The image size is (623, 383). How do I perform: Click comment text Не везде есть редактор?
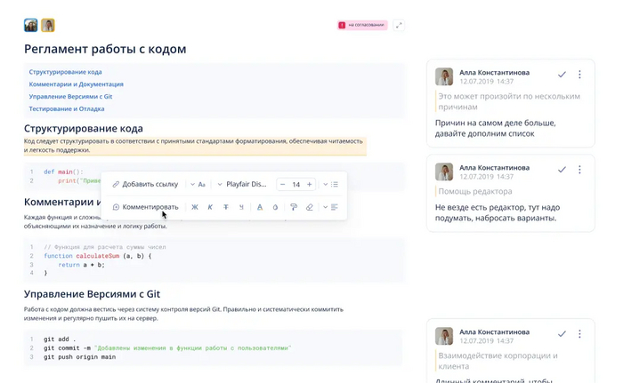click(x=498, y=212)
